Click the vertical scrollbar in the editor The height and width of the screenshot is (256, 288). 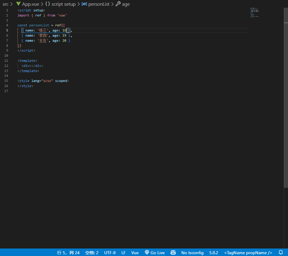(x=286, y=99)
